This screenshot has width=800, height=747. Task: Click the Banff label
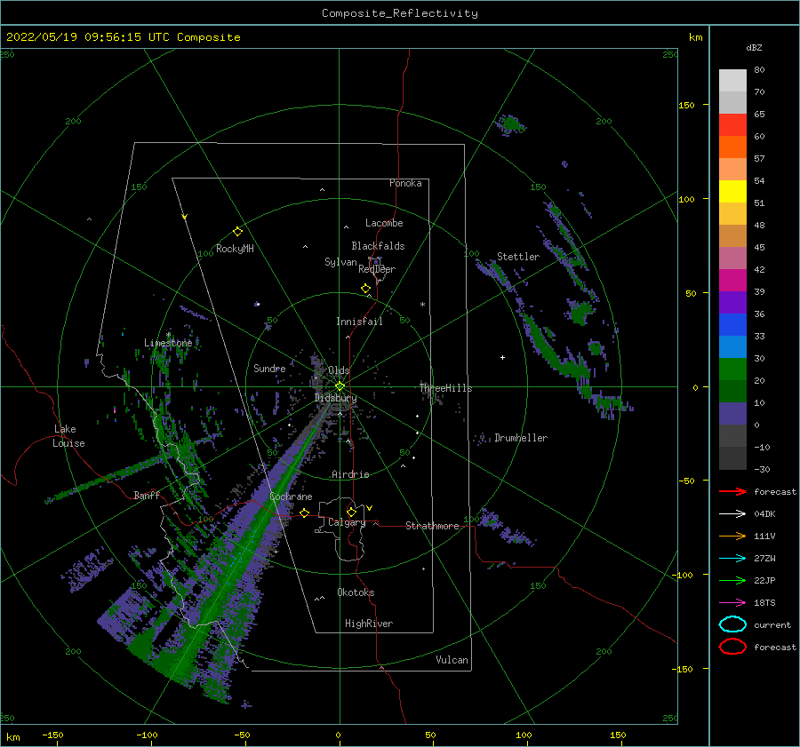tap(147, 495)
